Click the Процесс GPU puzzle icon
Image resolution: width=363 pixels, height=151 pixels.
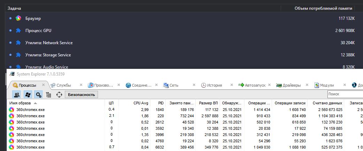pos(18,31)
